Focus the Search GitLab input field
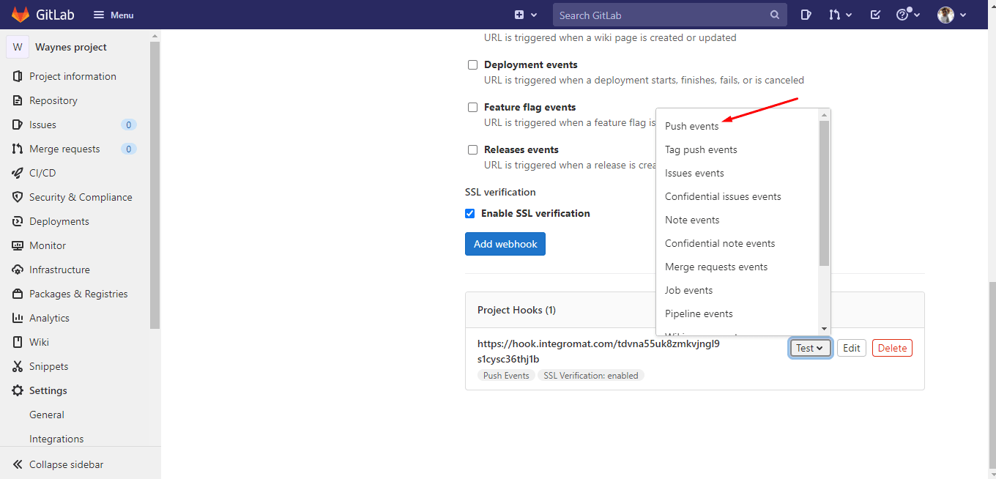 tap(659, 15)
